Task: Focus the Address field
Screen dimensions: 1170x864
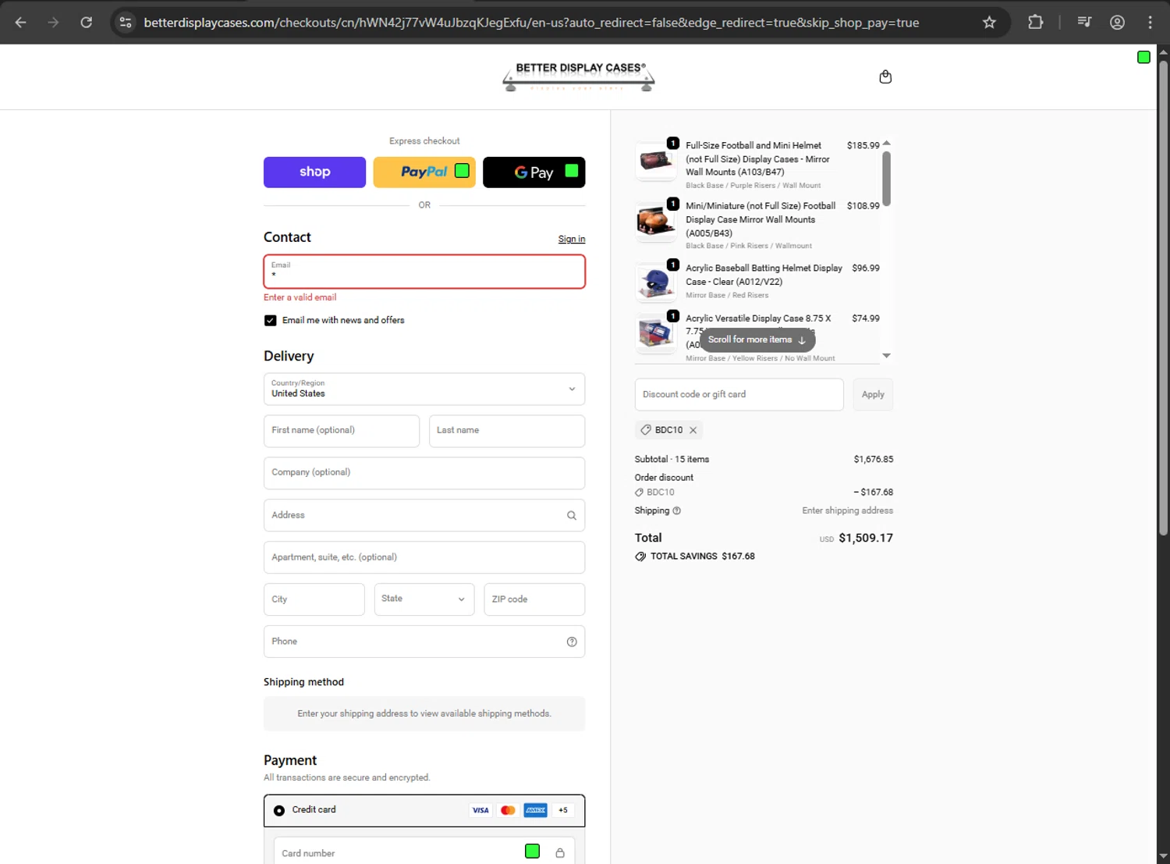Action: coord(424,515)
